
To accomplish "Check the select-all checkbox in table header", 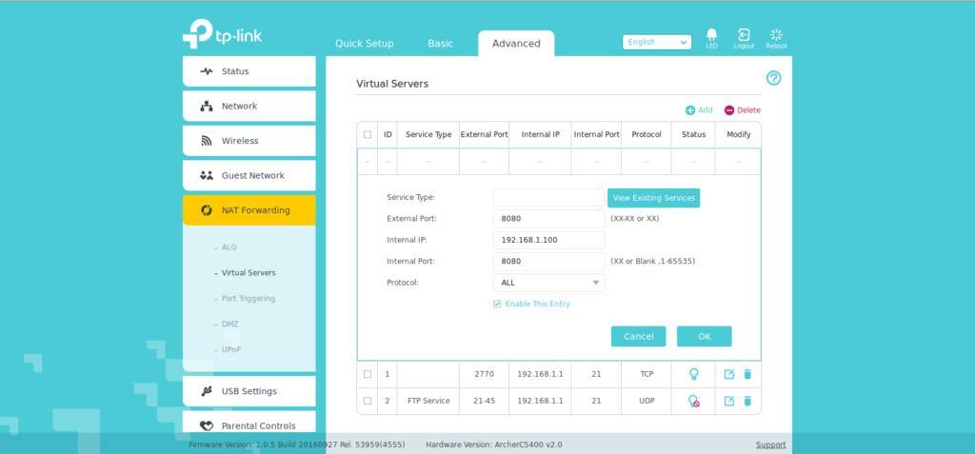I will (368, 135).
